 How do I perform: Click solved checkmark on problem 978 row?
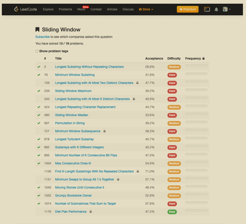tap(39, 139)
